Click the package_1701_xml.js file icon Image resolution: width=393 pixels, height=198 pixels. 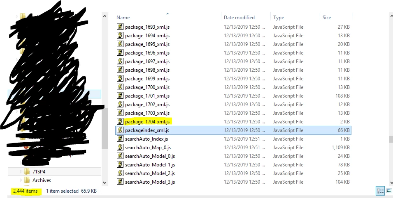pyautogui.click(x=120, y=96)
